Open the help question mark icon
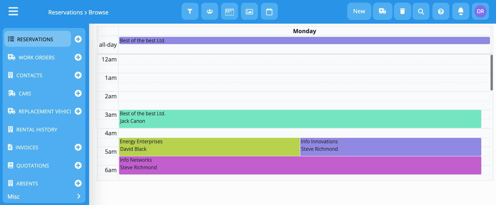Image resolution: width=496 pixels, height=205 pixels. coord(441,12)
